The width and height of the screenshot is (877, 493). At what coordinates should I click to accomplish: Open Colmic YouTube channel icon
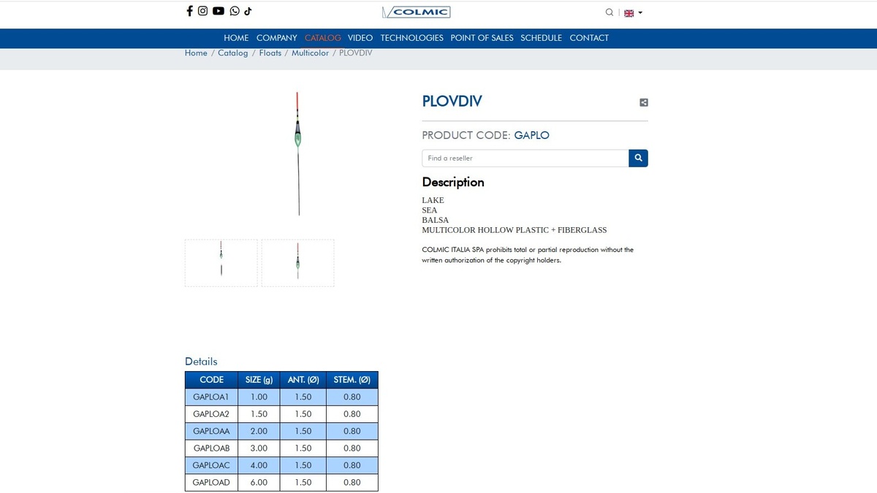tap(219, 11)
